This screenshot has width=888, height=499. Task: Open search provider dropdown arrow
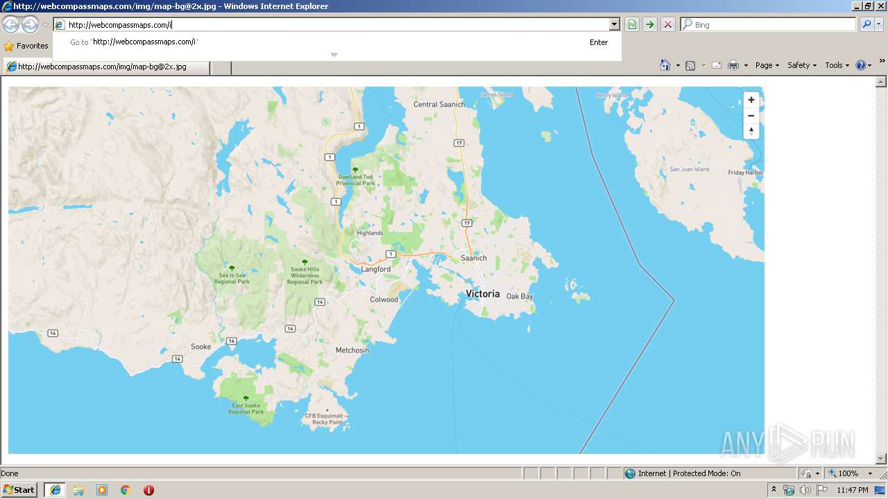click(879, 25)
